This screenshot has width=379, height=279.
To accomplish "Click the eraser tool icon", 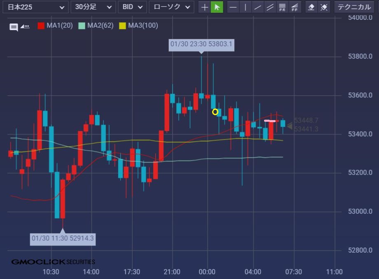I will pyautogui.click(x=312, y=7).
